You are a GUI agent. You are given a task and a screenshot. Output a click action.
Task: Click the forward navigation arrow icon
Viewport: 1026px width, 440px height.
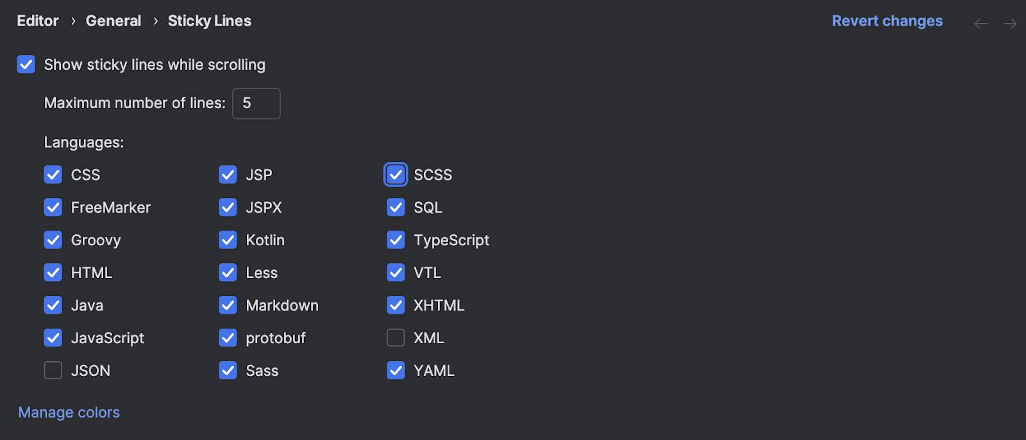[1010, 24]
